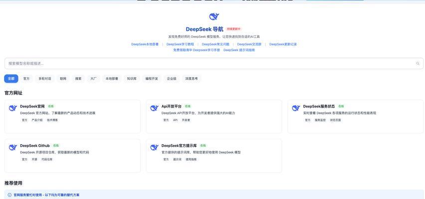Open the DeepSeek 提示词指南 link
The width and height of the screenshot is (425, 199).
[x=239, y=50]
